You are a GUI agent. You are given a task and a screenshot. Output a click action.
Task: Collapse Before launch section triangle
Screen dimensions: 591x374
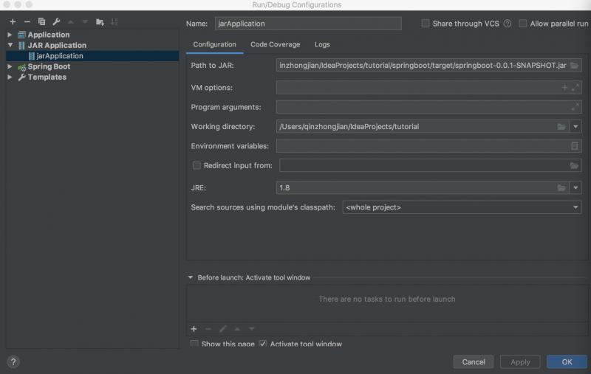pyautogui.click(x=191, y=277)
